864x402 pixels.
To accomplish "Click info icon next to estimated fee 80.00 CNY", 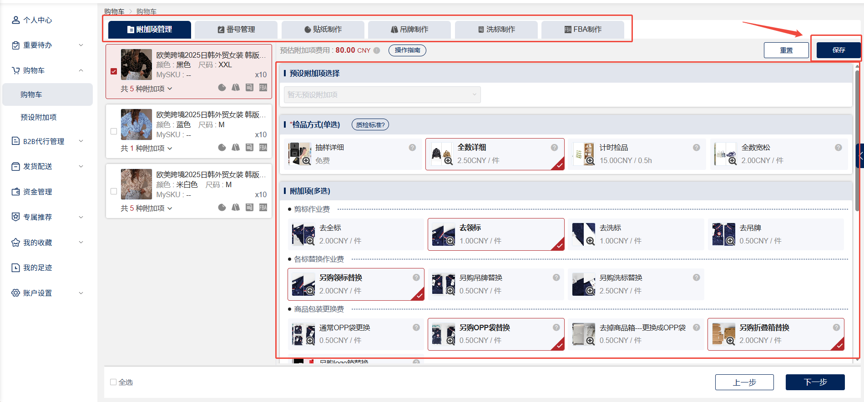I will coord(377,50).
